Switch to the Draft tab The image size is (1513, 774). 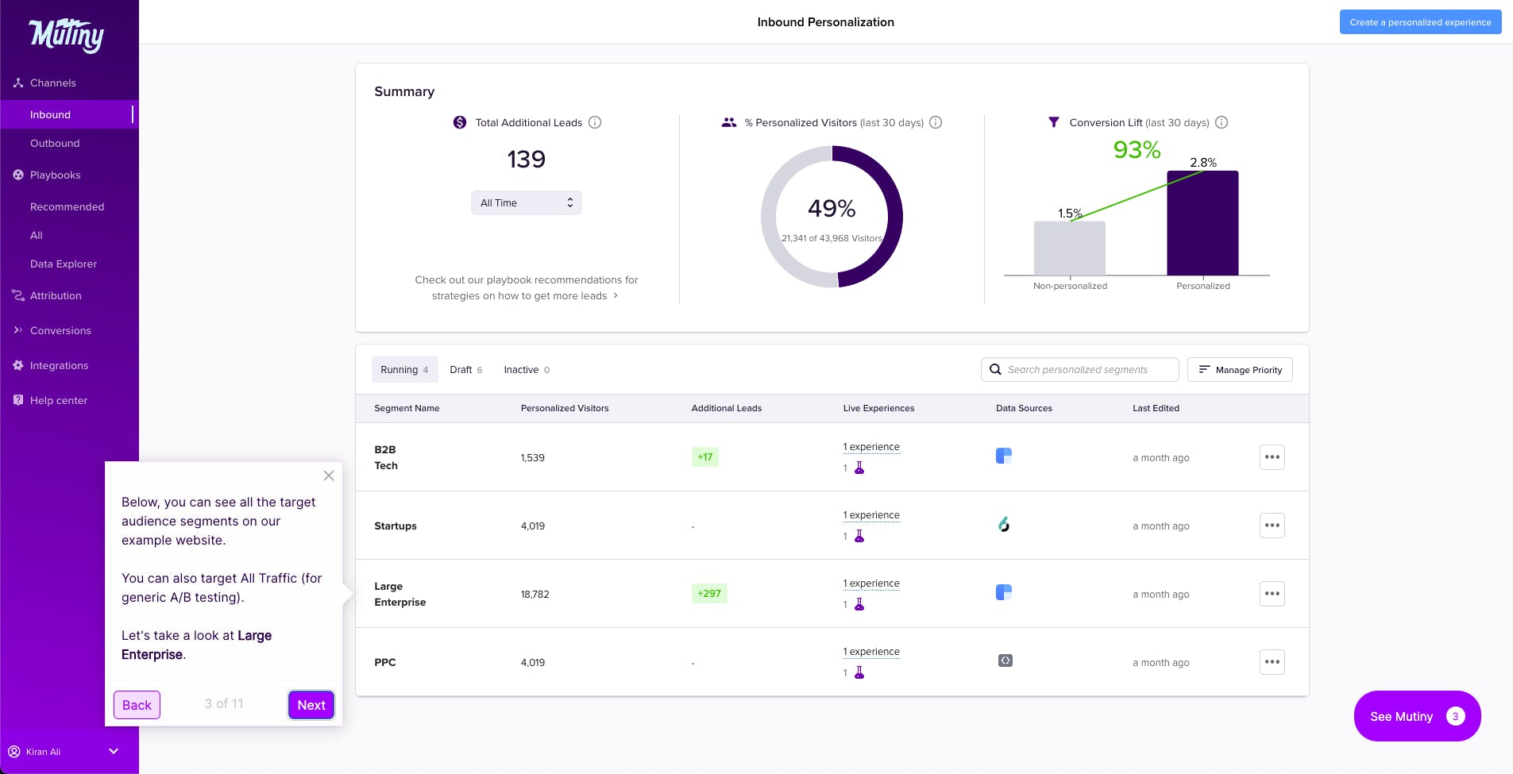(465, 370)
